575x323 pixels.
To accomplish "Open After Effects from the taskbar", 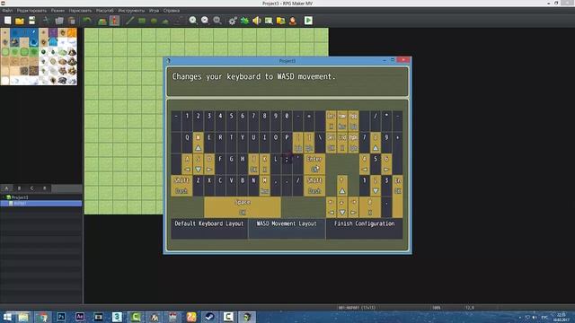I will tap(80, 317).
